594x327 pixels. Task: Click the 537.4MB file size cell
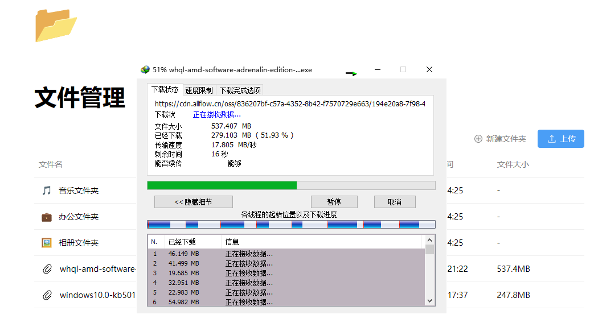(513, 269)
